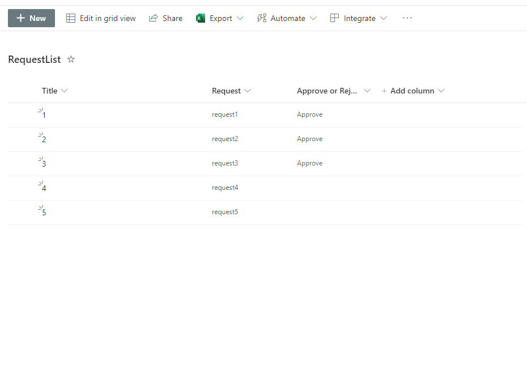Expand the Automate dropdown chevron
Image resolution: width=527 pixels, height=370 pixels.
(x=313, y=18)
